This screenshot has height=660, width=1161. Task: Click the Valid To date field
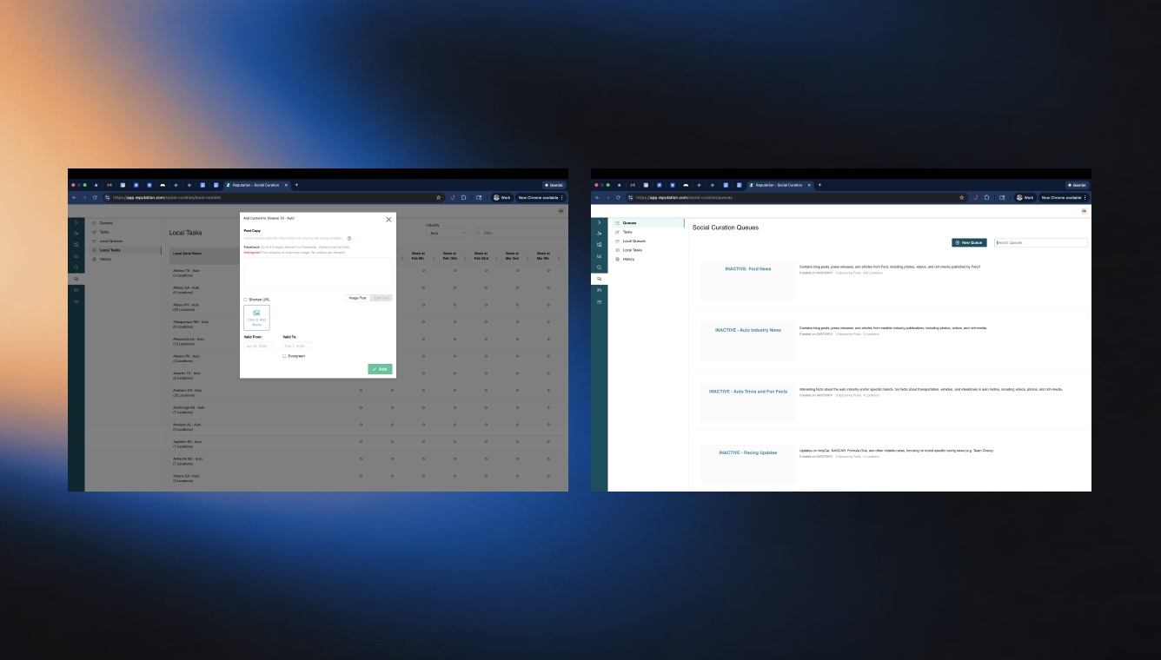click(x=297, y=346)
